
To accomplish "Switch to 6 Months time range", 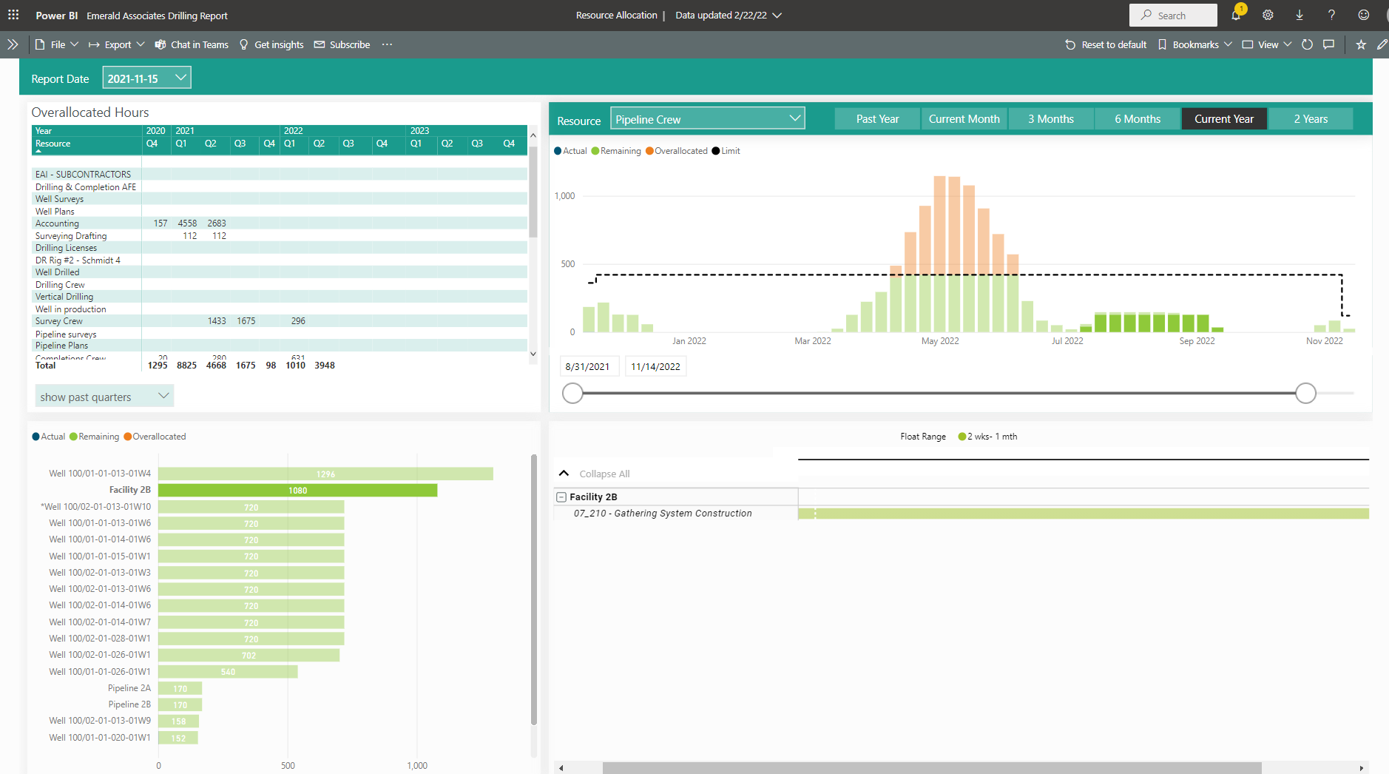I will click(1137, 119).
